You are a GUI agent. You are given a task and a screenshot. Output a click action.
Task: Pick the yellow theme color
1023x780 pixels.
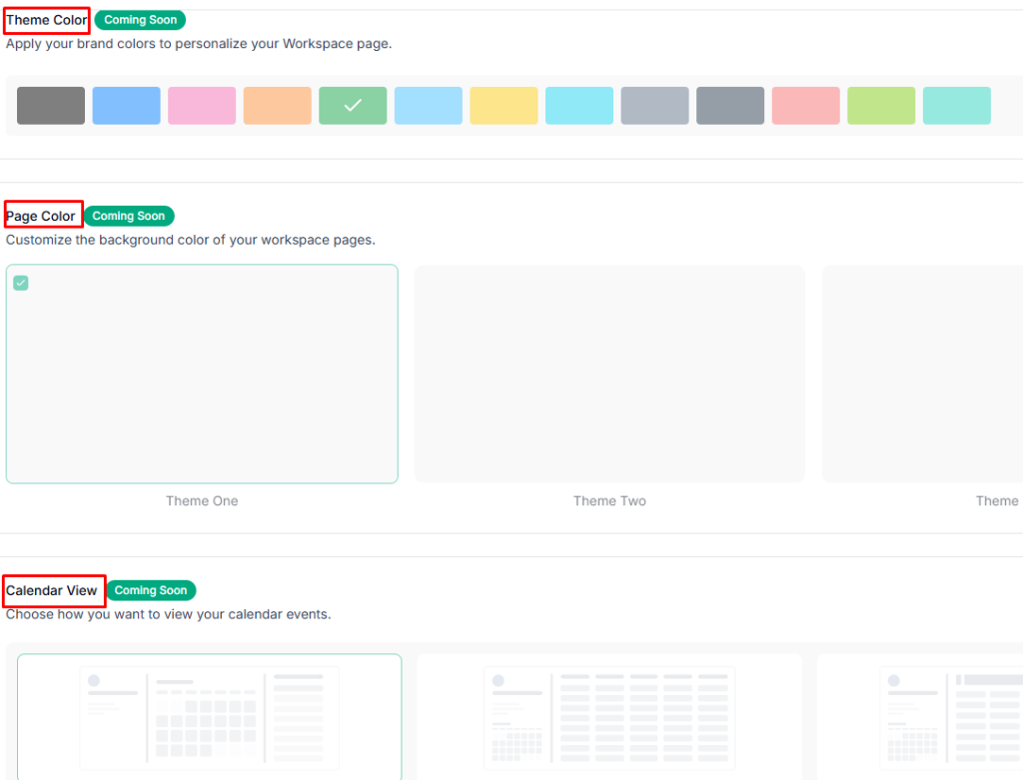pyautogui.click(x=504, y=105)
